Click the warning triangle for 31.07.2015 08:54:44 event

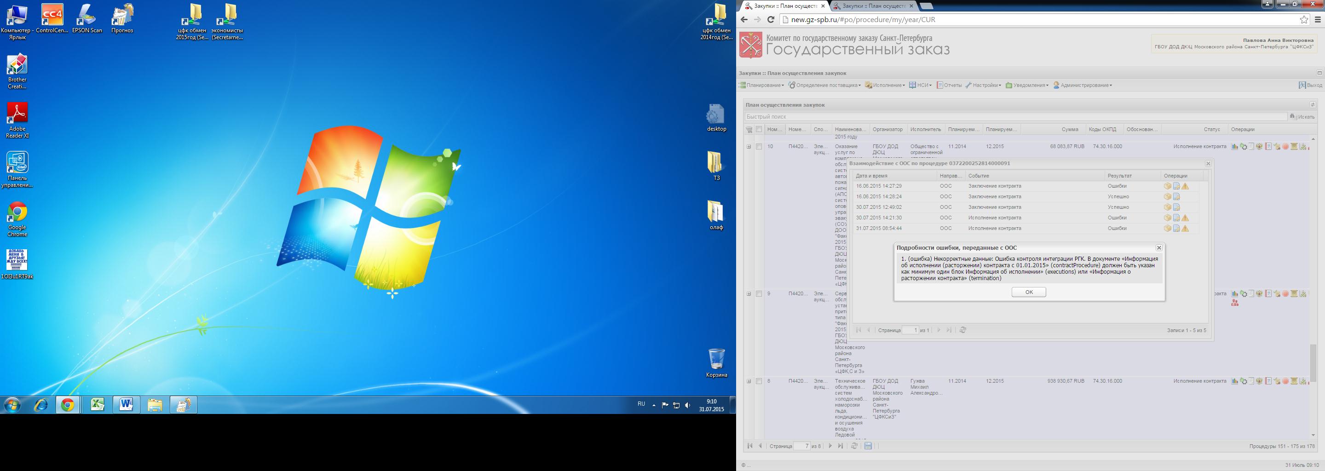click(1185, 228)
